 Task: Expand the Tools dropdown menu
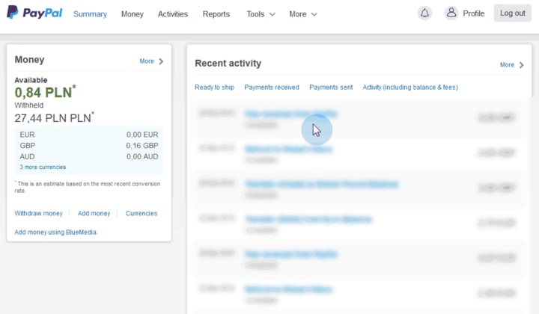click(x=261, y=14)
